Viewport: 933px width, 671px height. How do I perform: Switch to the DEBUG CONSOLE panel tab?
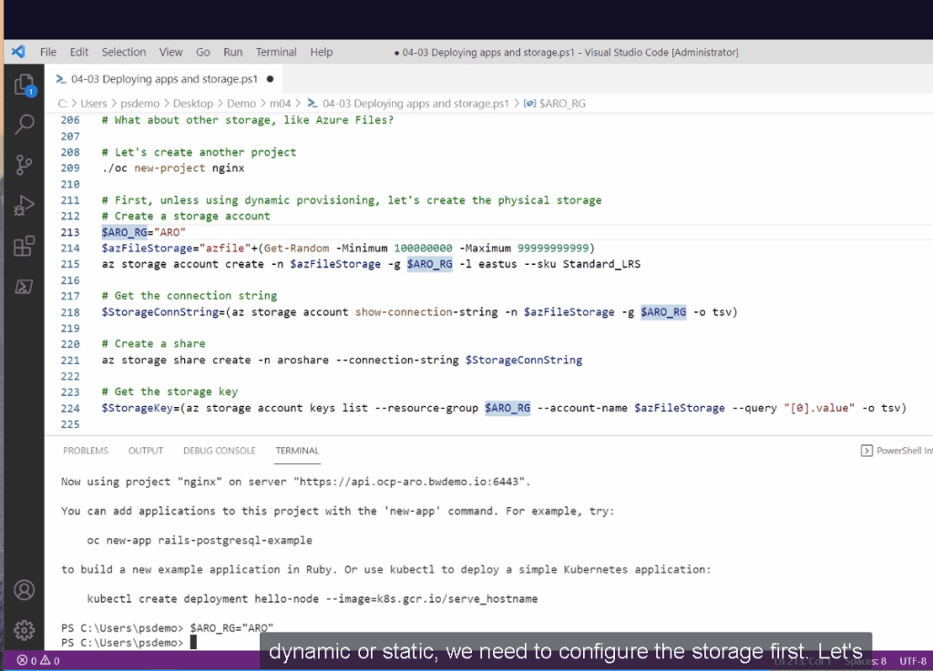pyautogui.click(x=219, y=451)
